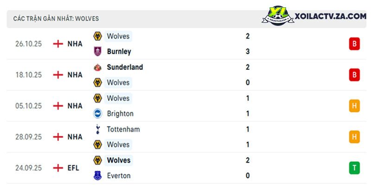Open the Sunderland team link
Screen dimensions: 371x185
coord(125,67)
